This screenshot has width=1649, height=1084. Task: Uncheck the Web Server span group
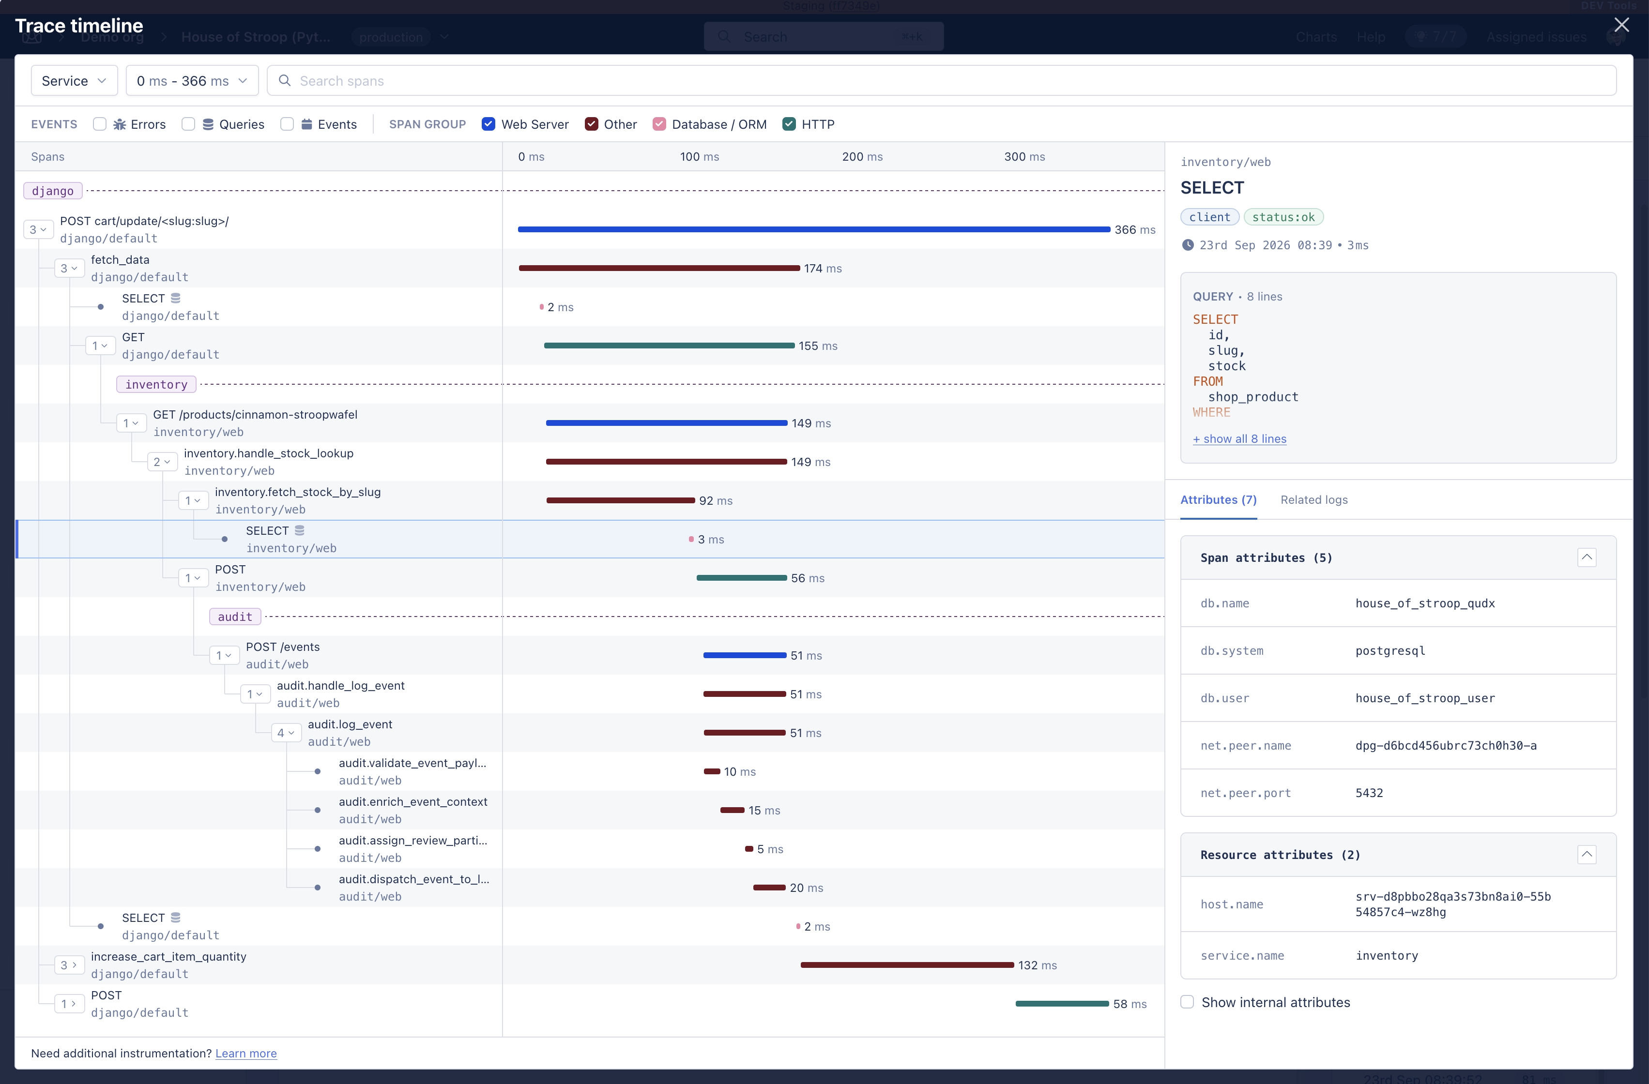(489, 124)
